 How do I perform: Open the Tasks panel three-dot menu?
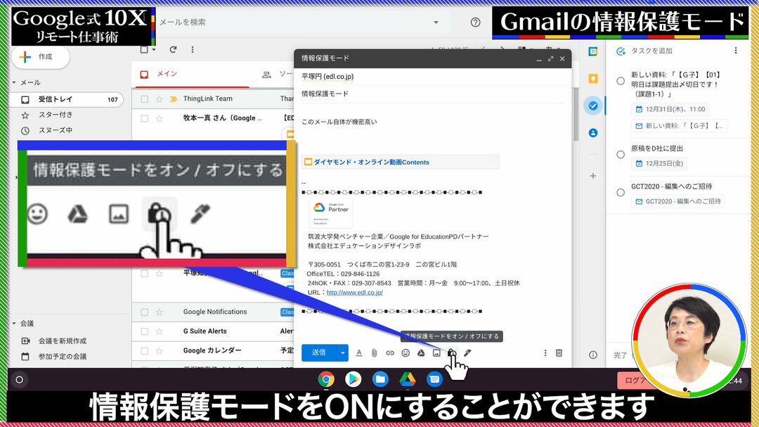736,51
